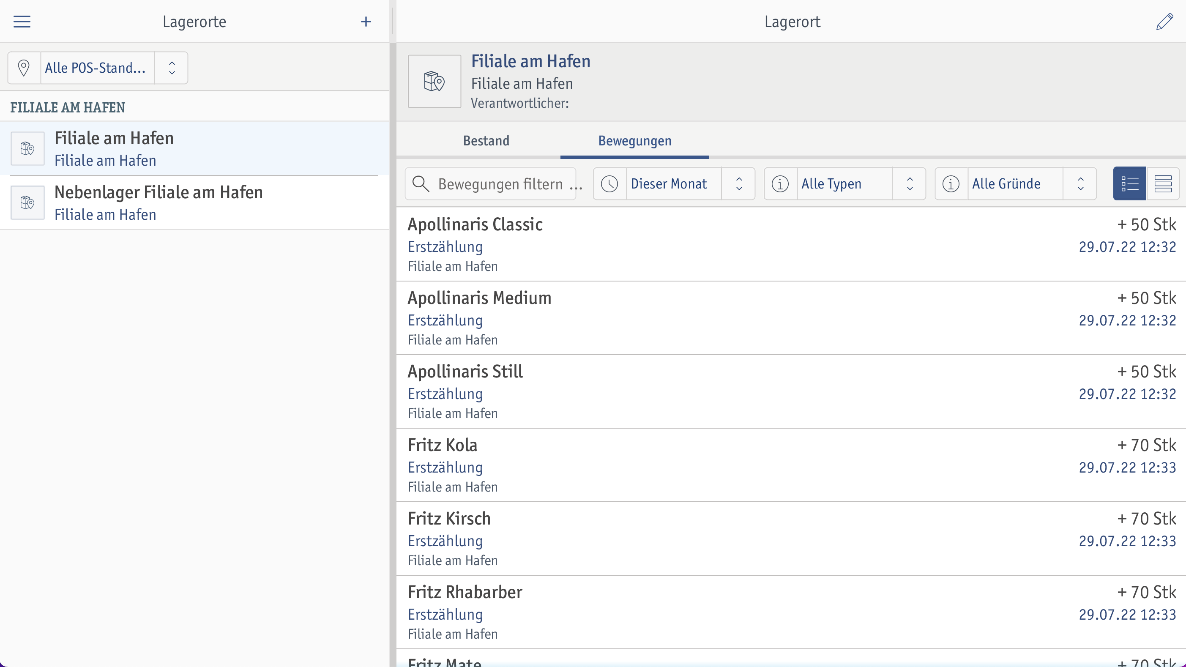Click the Lagerorte panel title

(194, 22)
